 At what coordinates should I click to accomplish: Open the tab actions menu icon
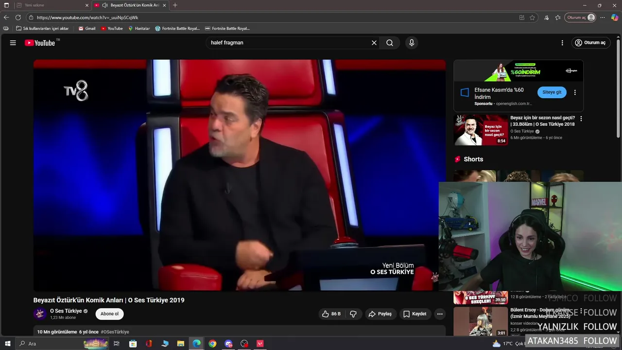click(x=6, y=5)
